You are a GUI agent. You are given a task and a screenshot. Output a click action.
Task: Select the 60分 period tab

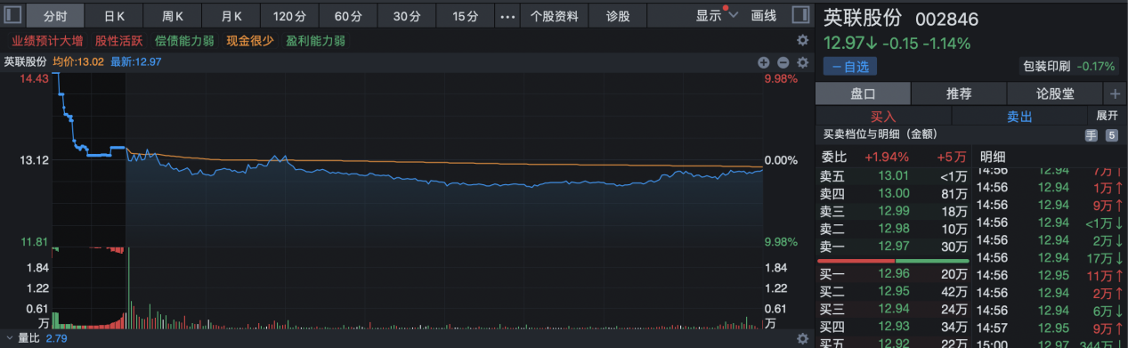(x=348, y=16)
